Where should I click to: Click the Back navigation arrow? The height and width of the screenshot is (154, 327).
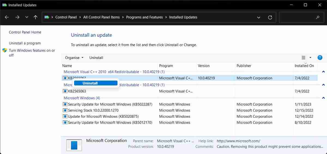tap(7, 17)
